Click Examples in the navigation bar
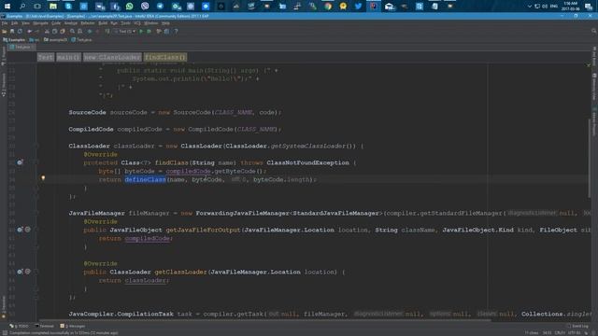 click(15, 39)
